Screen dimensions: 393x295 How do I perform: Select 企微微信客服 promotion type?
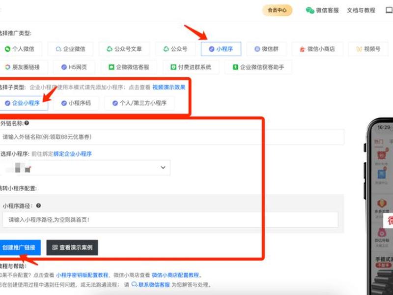click(x=129, y=67)
